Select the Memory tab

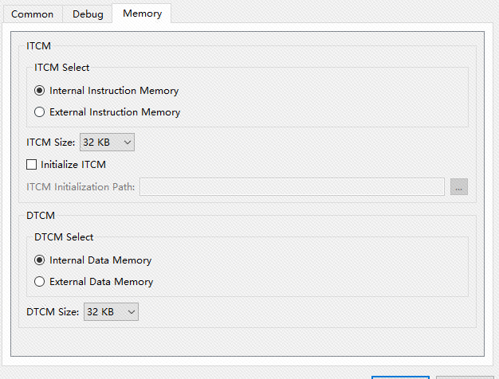[x=142, y=14]
